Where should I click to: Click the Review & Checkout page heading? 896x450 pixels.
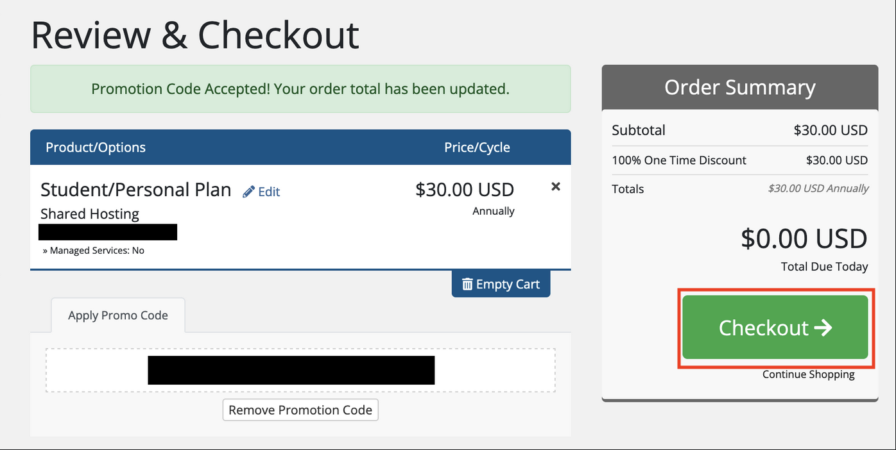195,35
